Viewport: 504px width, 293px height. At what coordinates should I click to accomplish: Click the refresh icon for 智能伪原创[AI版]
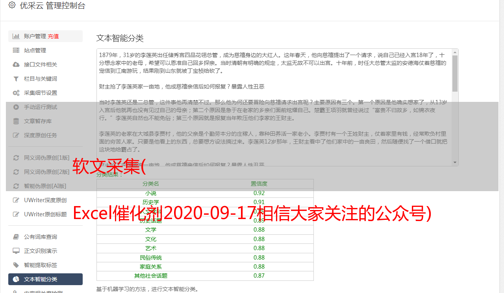coord(16,186)
